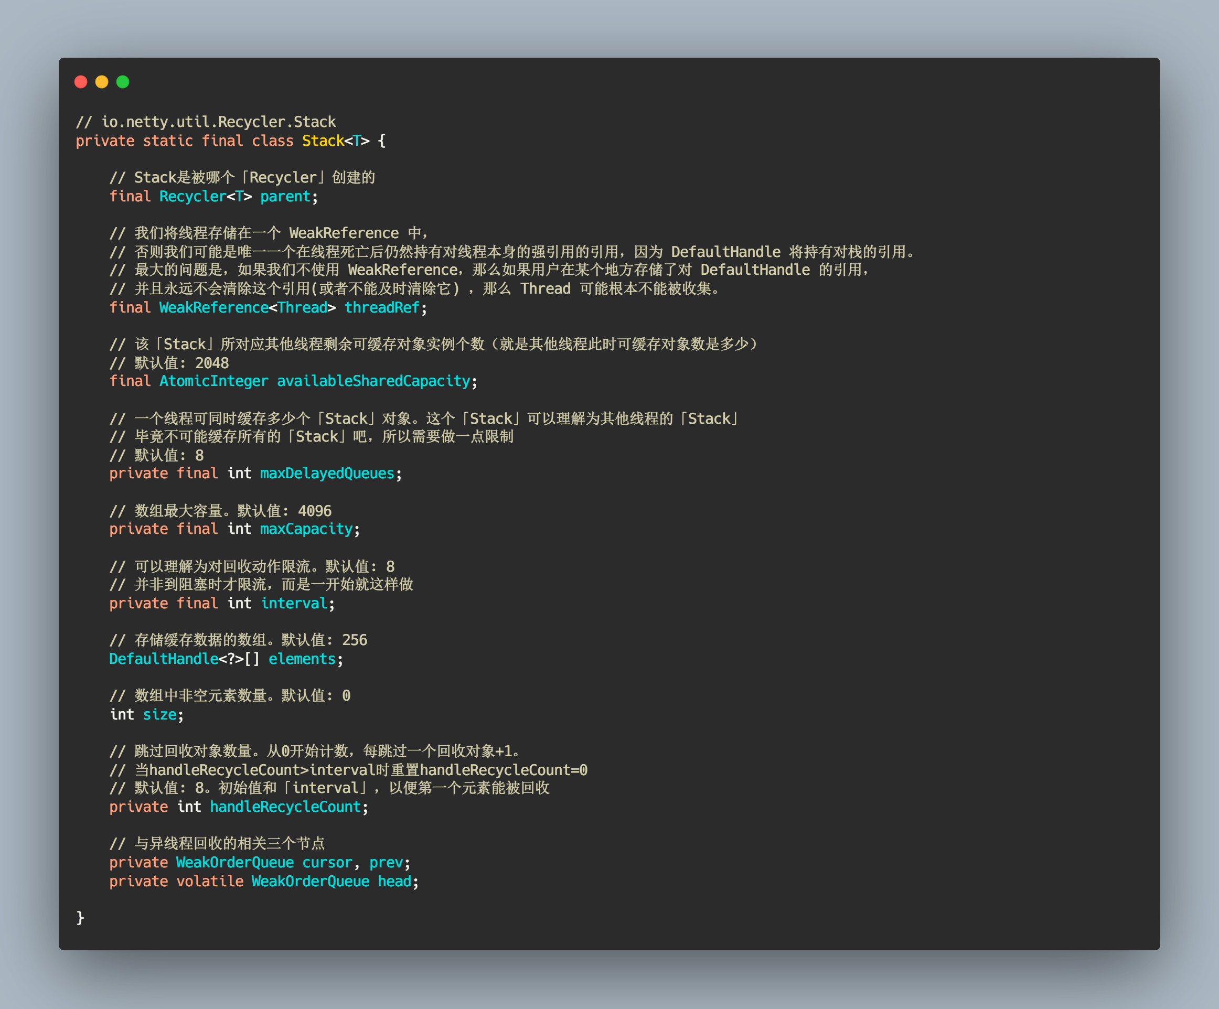Click the parent field name
Viewport: 1219px width, 1009px height.
(285, 197)
